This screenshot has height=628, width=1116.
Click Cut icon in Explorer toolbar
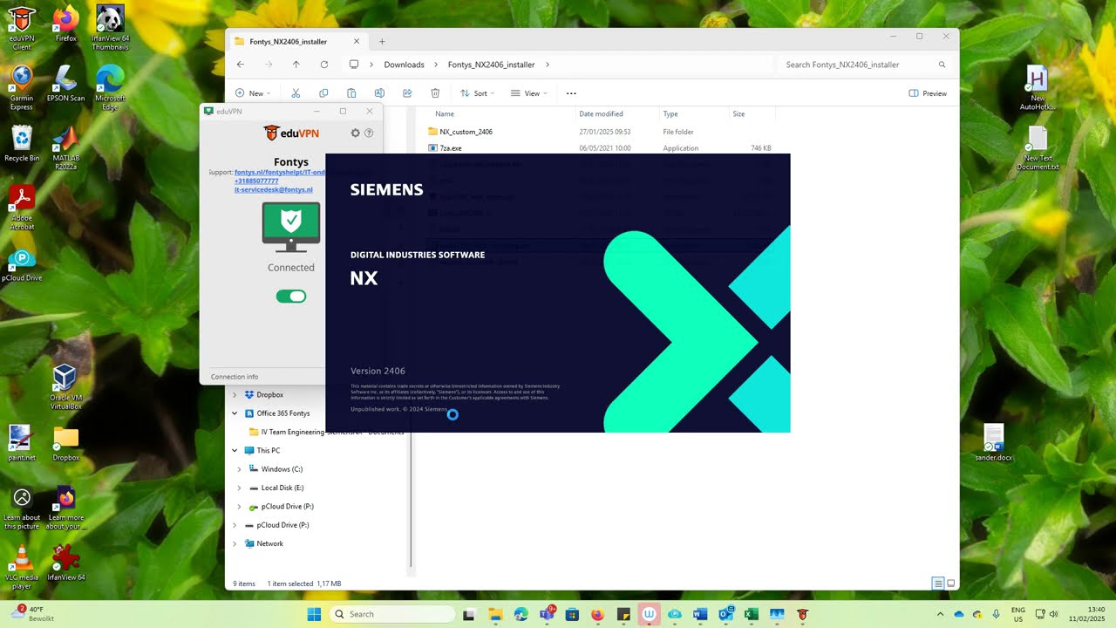pos(296,93)
